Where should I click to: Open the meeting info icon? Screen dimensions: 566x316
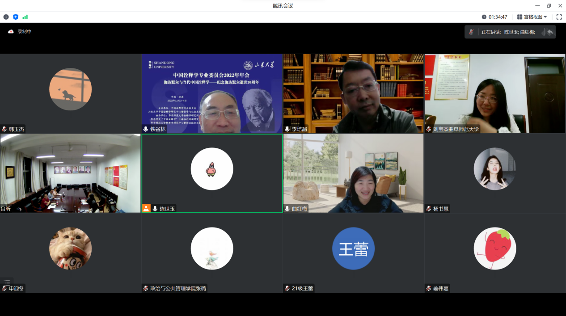[x=6, y=17]
